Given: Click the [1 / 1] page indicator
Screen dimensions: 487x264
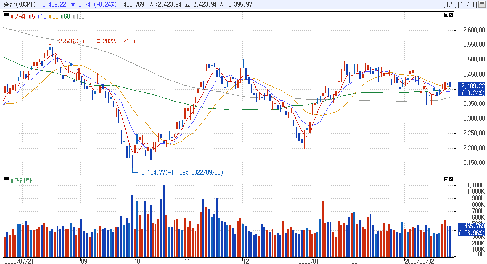Looking at the screenshot, I should pos(468,5).
